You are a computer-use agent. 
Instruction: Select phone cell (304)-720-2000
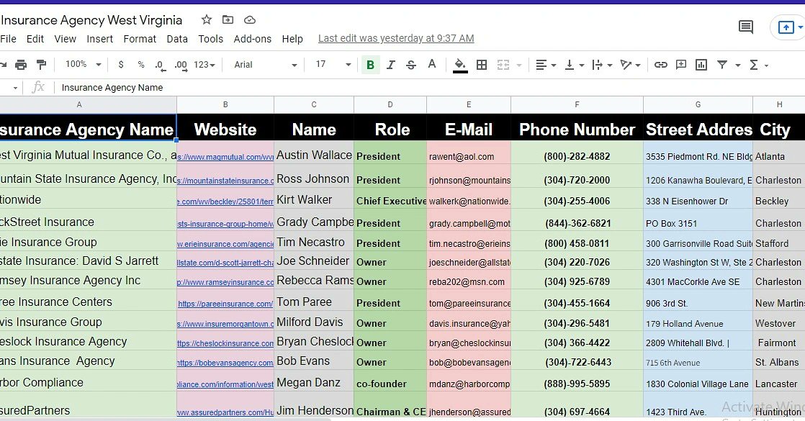(x=577, y=176)
